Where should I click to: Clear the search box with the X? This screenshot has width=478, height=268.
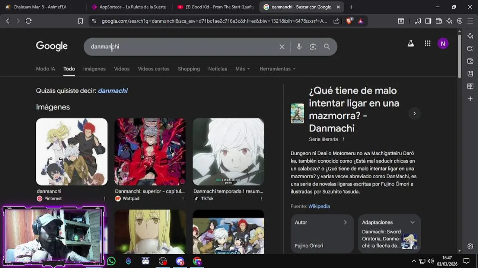pyautogui.click(x=282, y=47)
